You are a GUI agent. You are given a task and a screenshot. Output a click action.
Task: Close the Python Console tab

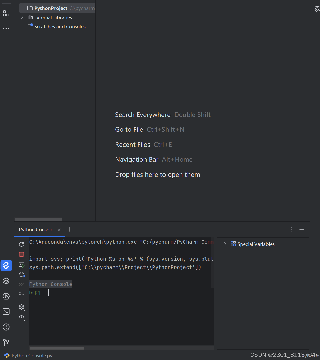[59, 230]
